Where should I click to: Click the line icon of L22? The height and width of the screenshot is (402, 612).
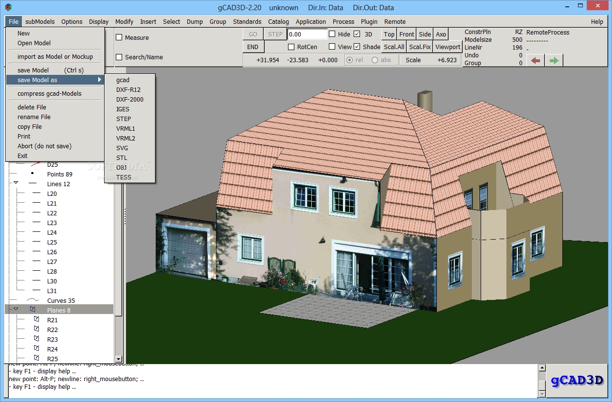click(x=36, y=213)
